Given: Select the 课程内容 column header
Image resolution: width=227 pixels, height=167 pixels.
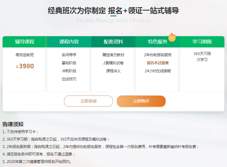Looking at the screenshot, I should click(x=69, y=42).
